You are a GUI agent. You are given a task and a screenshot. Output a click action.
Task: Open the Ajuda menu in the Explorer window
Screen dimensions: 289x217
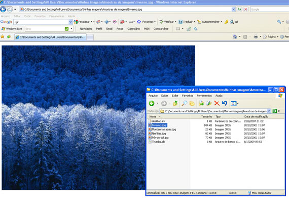point(219,96)
